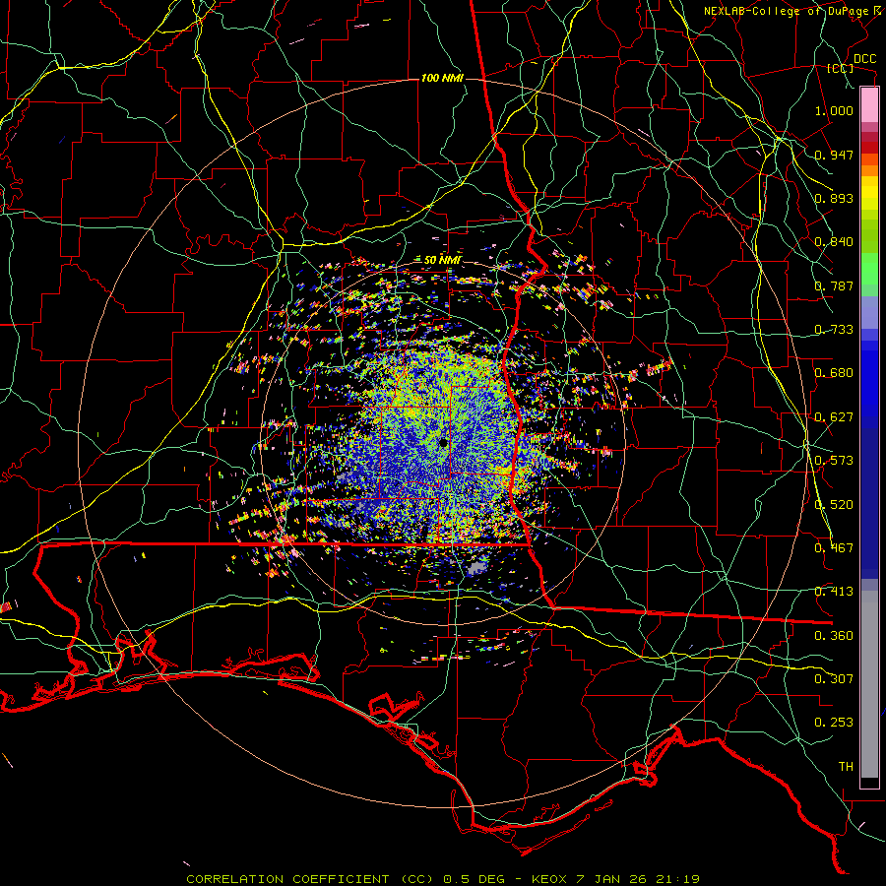Click the 0.733 color scale value
The height and width of the screenshot is (886, 886).
[x=834, y=330]
